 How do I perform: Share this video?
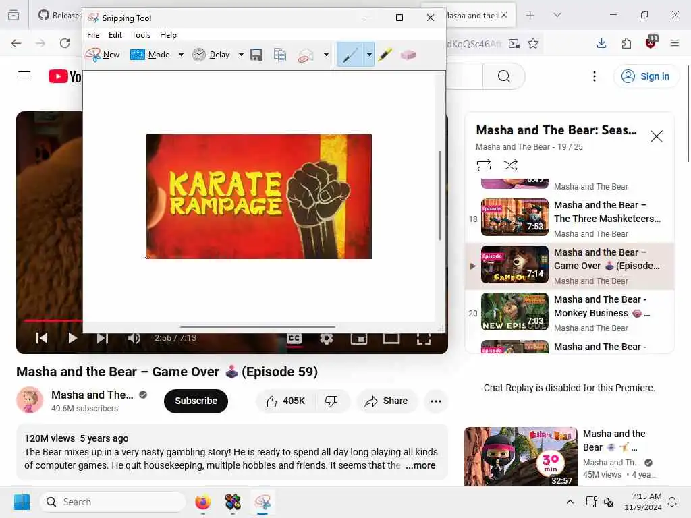[387, 401]
